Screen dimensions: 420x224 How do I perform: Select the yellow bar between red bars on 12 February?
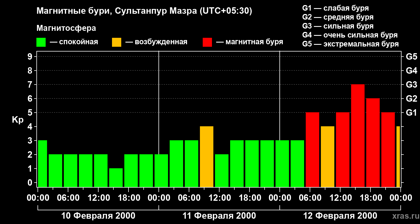click(328, 157)
